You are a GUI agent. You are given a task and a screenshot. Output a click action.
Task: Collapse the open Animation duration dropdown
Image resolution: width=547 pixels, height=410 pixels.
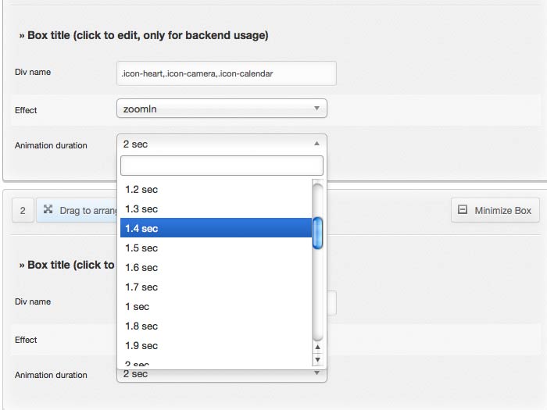(221, 144)
